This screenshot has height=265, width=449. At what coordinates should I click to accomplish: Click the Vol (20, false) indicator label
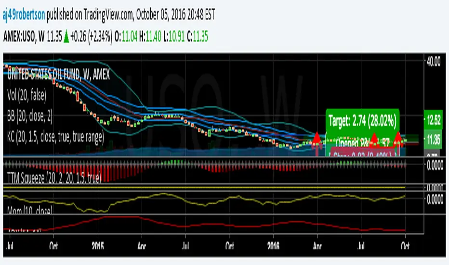[x=26, y=95]
